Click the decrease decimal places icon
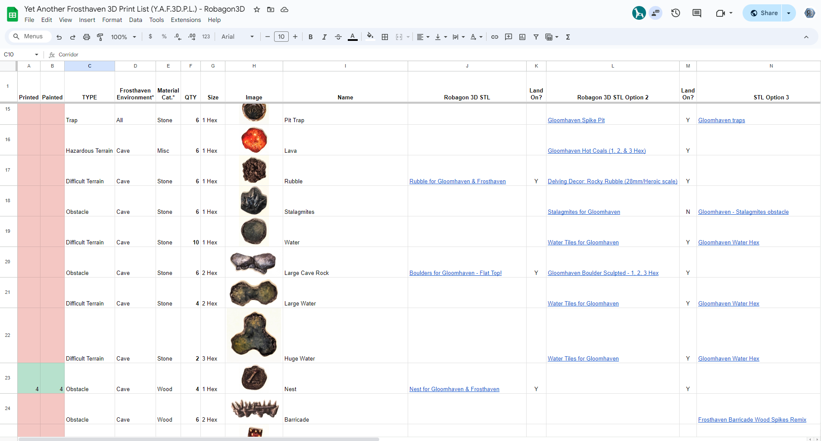The image size is (821, 441). [178, 37]
